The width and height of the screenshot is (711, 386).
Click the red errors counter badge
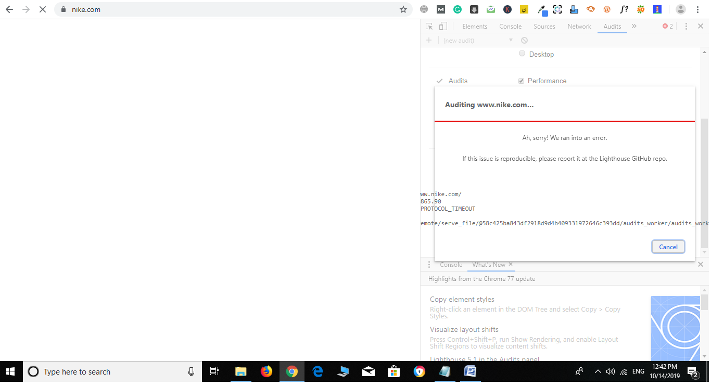[666, 26]
